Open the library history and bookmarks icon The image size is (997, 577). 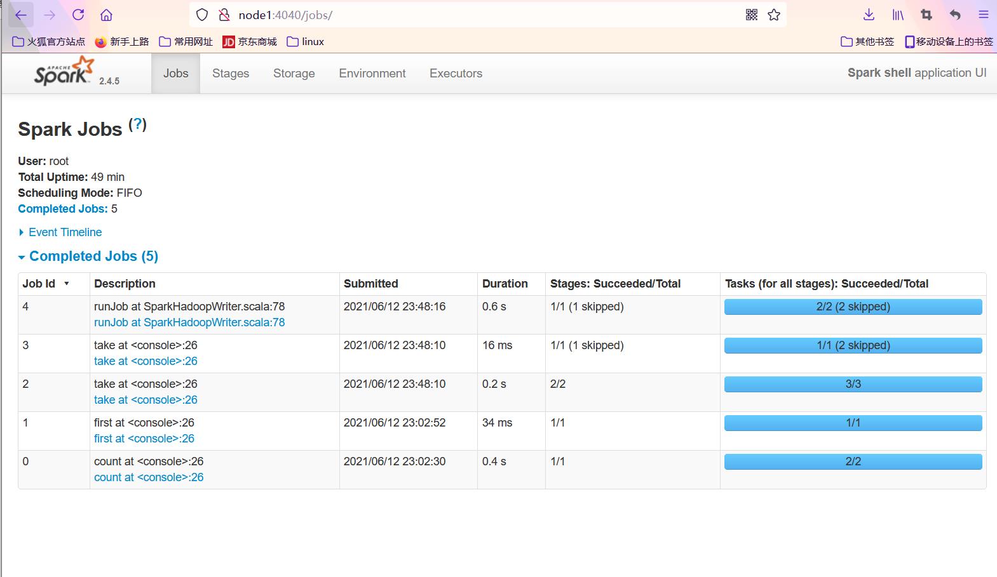(x=898, y=15)
